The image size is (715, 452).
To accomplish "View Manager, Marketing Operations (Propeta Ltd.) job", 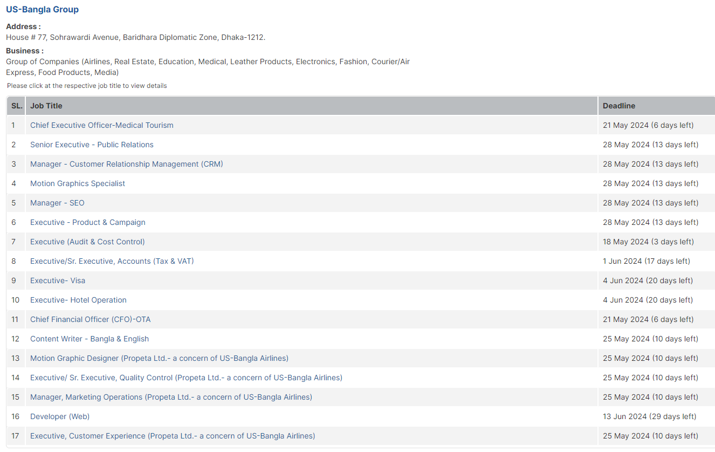I will coord(171,397).
